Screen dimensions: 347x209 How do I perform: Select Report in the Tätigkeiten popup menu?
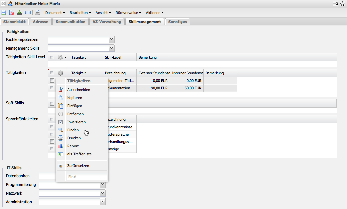(73, 146)
